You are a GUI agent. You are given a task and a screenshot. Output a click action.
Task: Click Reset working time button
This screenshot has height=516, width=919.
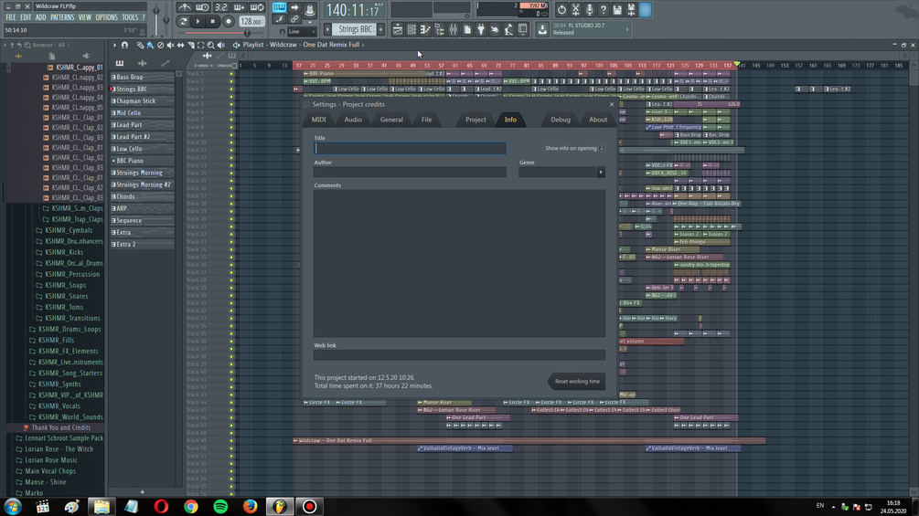point(577,382)
